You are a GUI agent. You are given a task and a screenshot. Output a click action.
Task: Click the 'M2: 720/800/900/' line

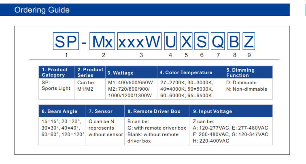point(129,89)
